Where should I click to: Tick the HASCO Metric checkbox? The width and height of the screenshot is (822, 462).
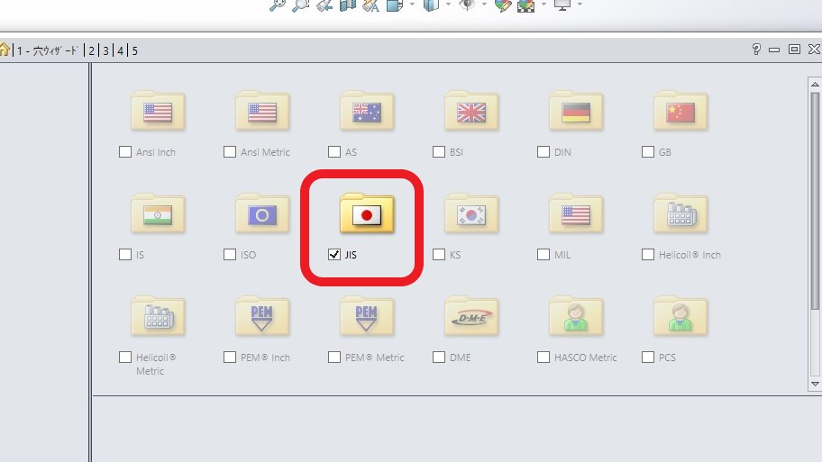pyautogui.click(x=543, y=358)
